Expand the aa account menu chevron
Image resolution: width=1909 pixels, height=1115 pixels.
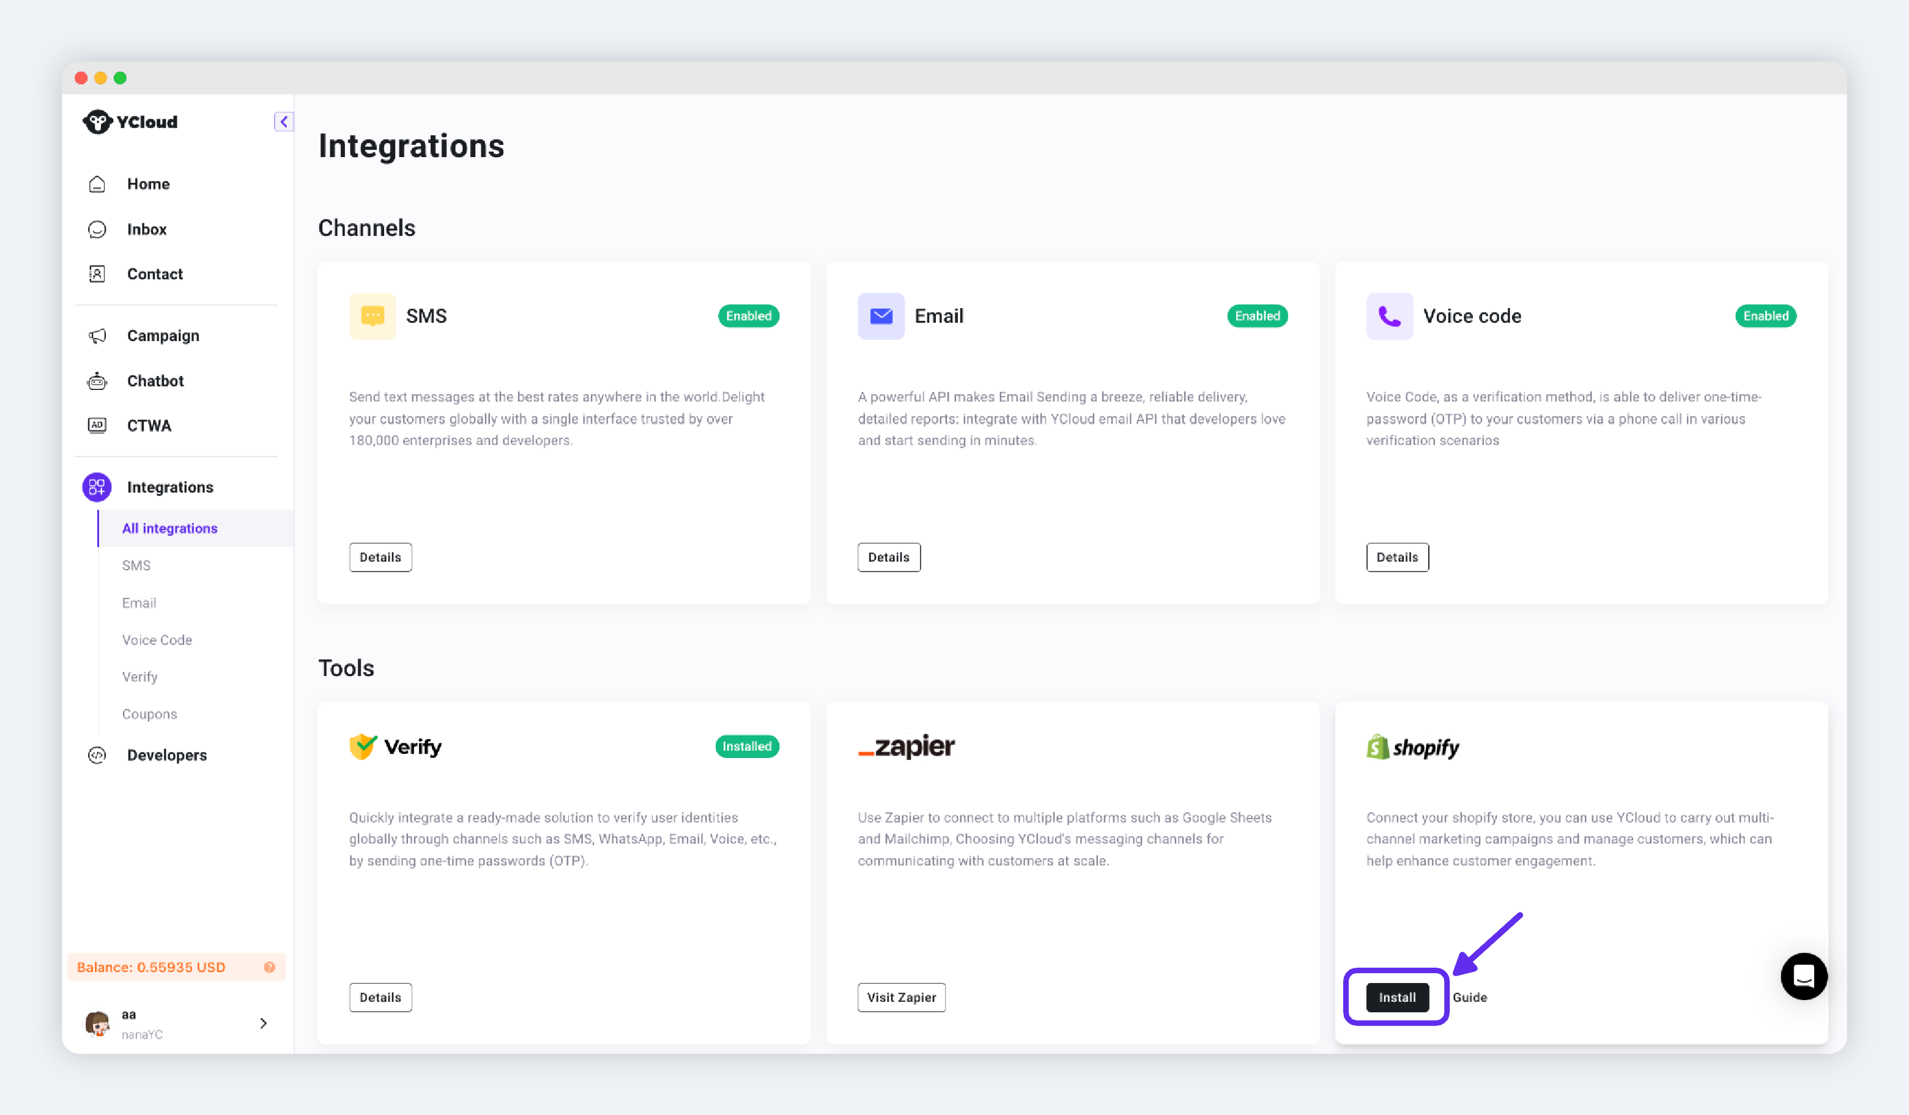point(263,1023)
